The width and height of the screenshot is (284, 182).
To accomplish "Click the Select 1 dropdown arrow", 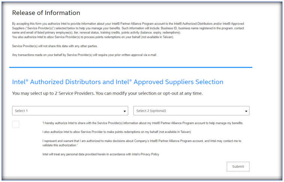I will (x=125, y=111).
